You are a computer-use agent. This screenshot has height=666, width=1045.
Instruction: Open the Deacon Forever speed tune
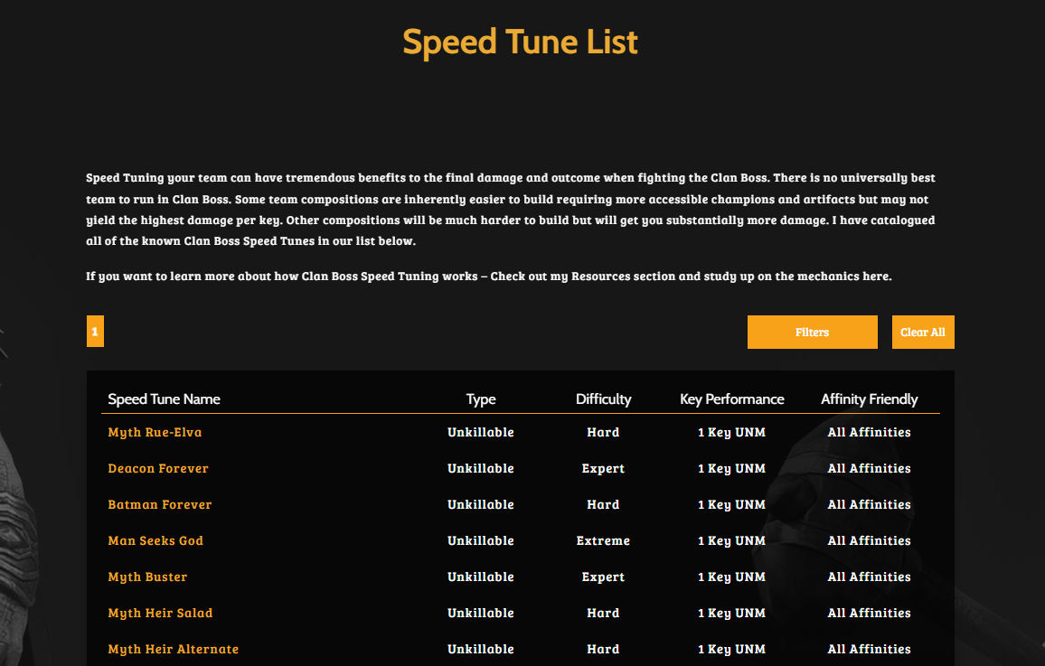(158, 468)
